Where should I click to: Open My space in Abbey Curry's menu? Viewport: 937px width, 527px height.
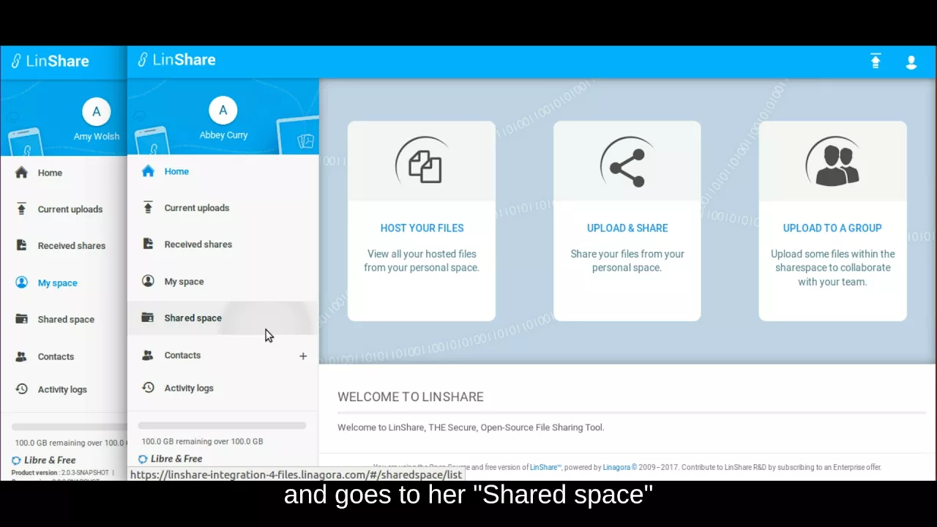click(x=223, y=281)
